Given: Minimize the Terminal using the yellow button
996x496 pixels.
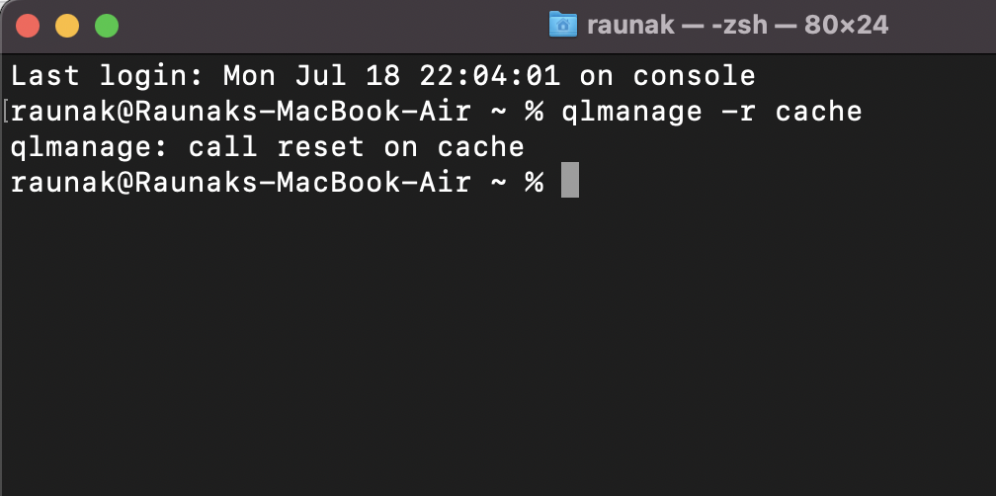Looking at the screenshot, I should [67, 26].
